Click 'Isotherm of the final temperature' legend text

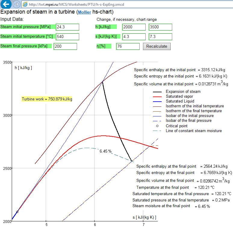point(194,111)
